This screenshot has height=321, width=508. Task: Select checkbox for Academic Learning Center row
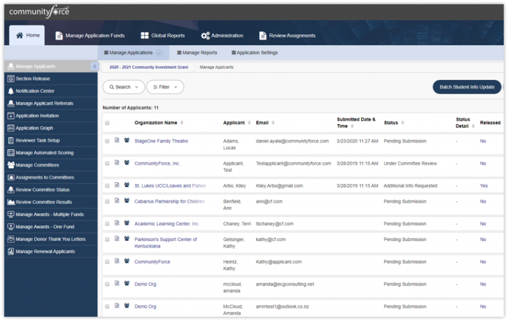pos(107,224)
